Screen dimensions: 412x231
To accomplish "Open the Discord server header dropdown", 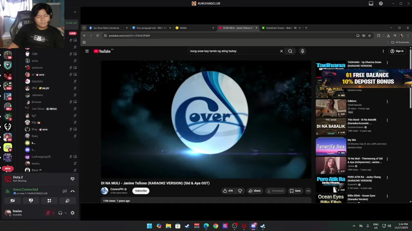I will (x=75, y=12).
